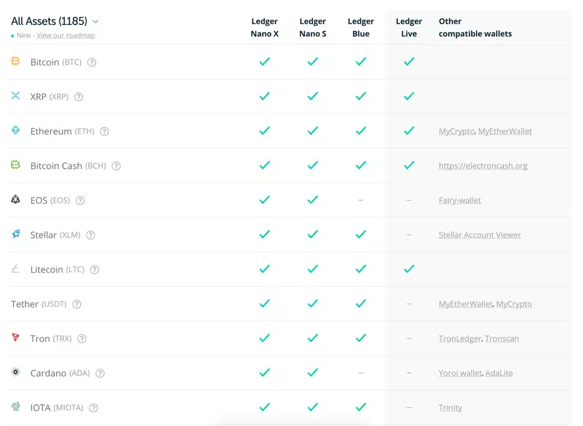Click Litecoin's Ledger Live checkmark
Image resolution: width=583 pixels, height=426 pixels.
point(409,269)
